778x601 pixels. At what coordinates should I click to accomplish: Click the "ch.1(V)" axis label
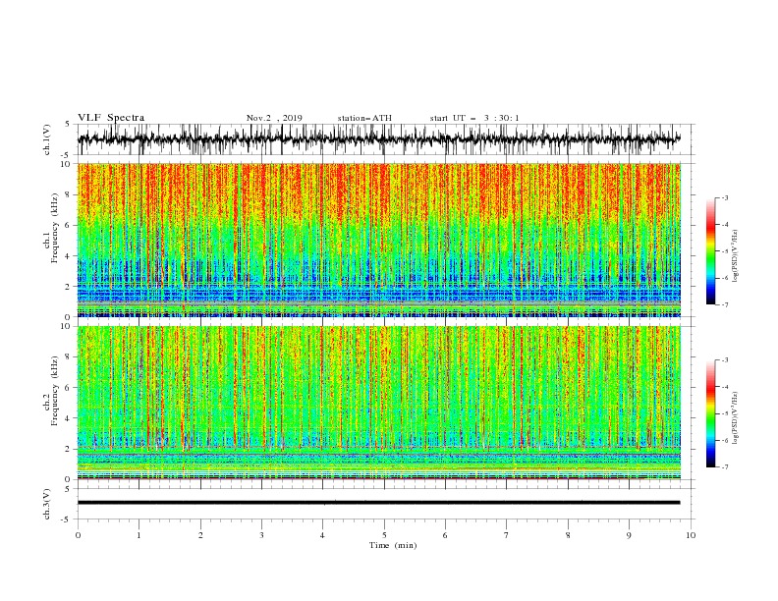tap(47, 139)
